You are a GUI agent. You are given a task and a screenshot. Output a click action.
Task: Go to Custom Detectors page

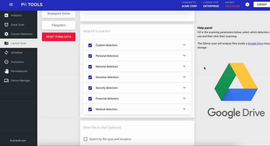point(19,34)
